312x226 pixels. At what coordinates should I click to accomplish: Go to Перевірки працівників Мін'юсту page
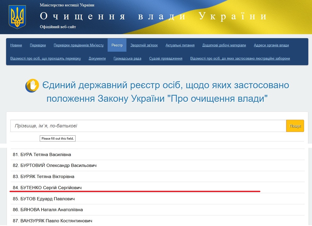click(x=78, y=45)
